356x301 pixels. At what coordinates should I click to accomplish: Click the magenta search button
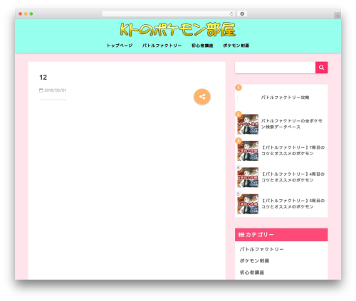pyautogui.click(x=321, y=68)
